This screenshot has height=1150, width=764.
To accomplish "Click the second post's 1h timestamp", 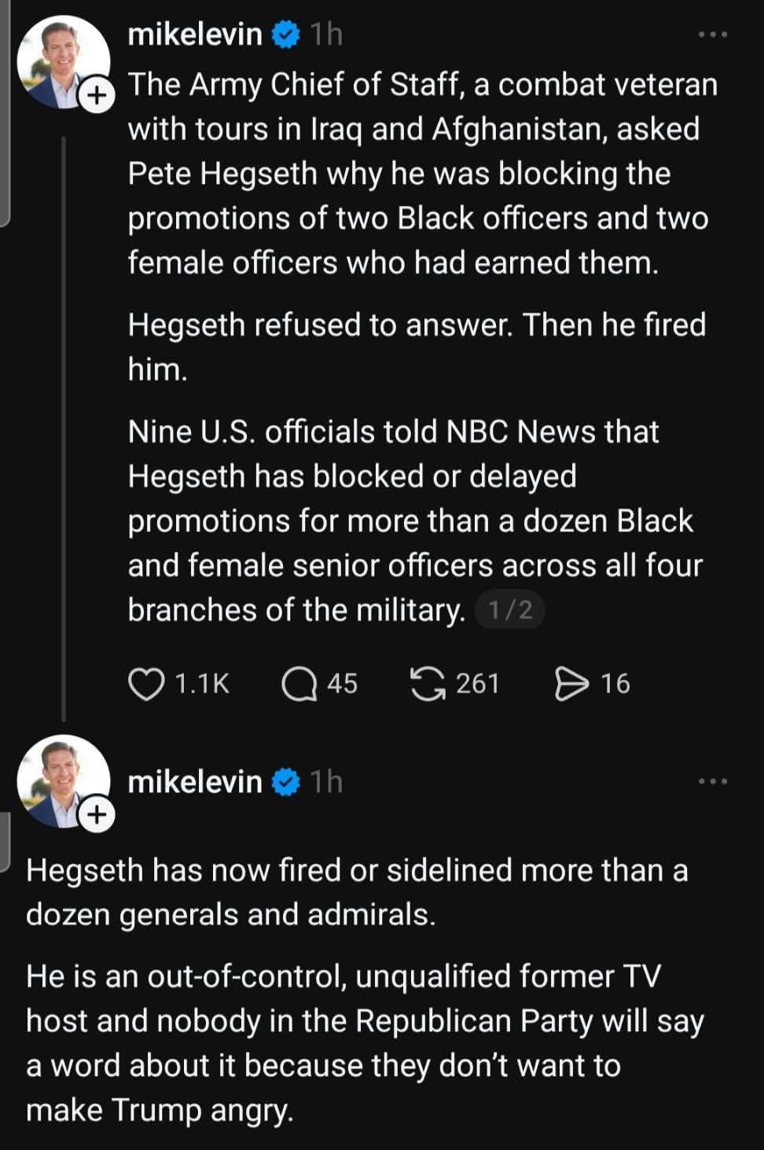I will click(326, 782).
